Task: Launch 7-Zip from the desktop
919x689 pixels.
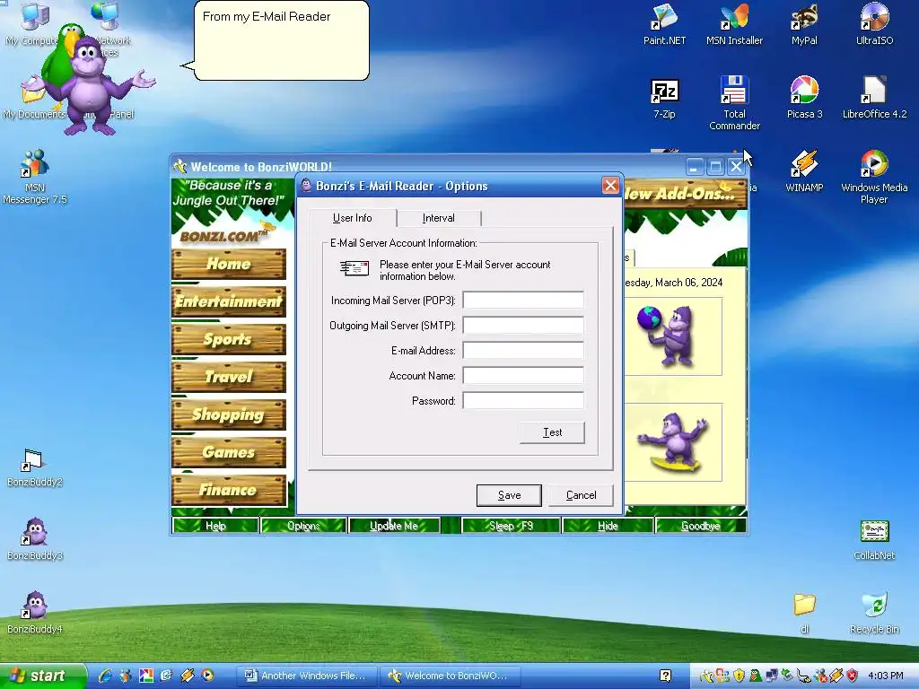Action: pos(664,99)
